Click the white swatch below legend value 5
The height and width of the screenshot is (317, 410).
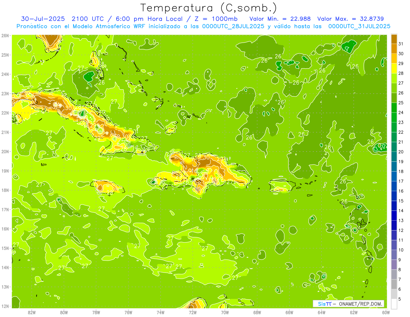tap(394, 304)
